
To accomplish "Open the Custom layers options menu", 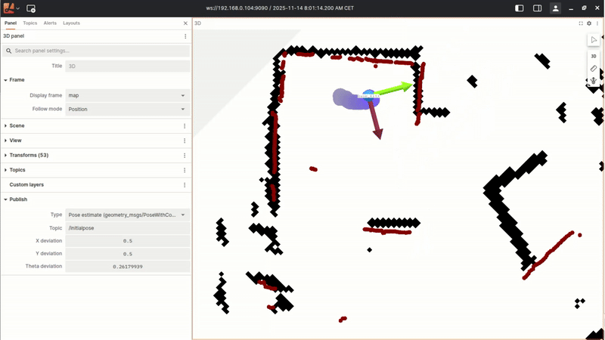I will (x=185, y=184).
